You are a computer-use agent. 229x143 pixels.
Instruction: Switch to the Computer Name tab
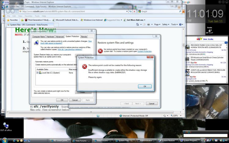click(x=39, y=37)
